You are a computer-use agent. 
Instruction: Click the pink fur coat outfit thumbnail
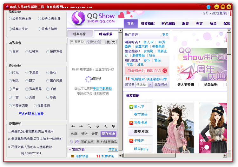click(x=175, y=128)
